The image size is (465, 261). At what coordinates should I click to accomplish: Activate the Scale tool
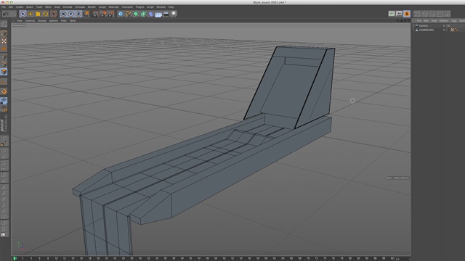click(x=38, y=14)
